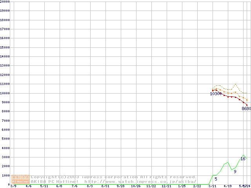Click the last red data point near 8680
This screenshot has height=188, width=251.
point(247,105)
